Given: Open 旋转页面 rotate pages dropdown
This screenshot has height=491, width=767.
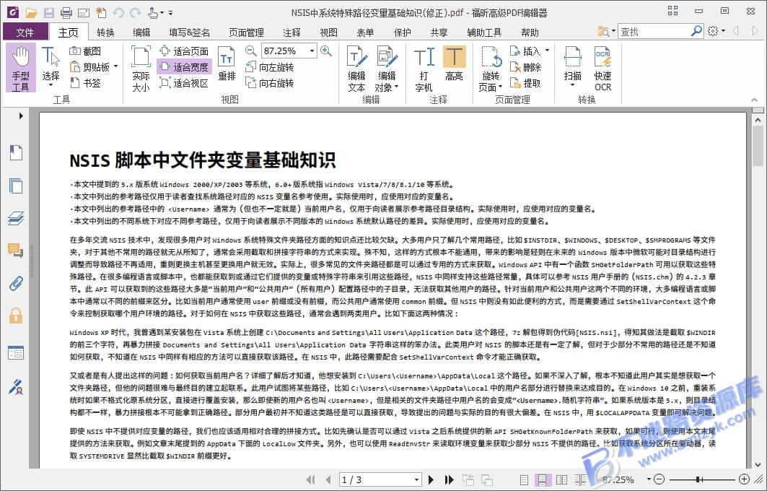Looking at the screenshot, I should 501,87.
